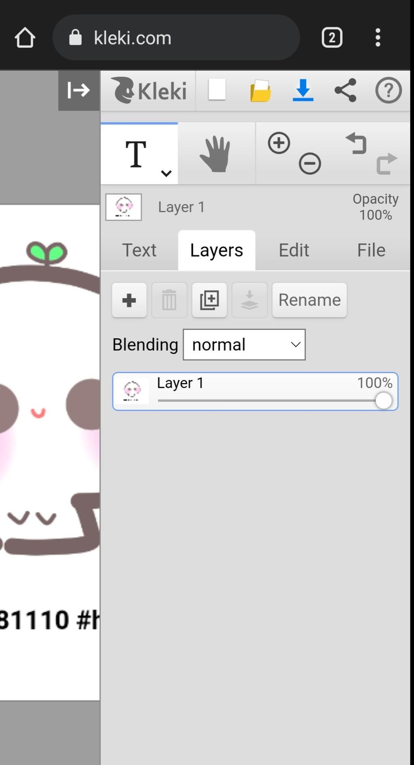
Task: Redo the last action
Action: pyautogui.click(x=387, y=164)
